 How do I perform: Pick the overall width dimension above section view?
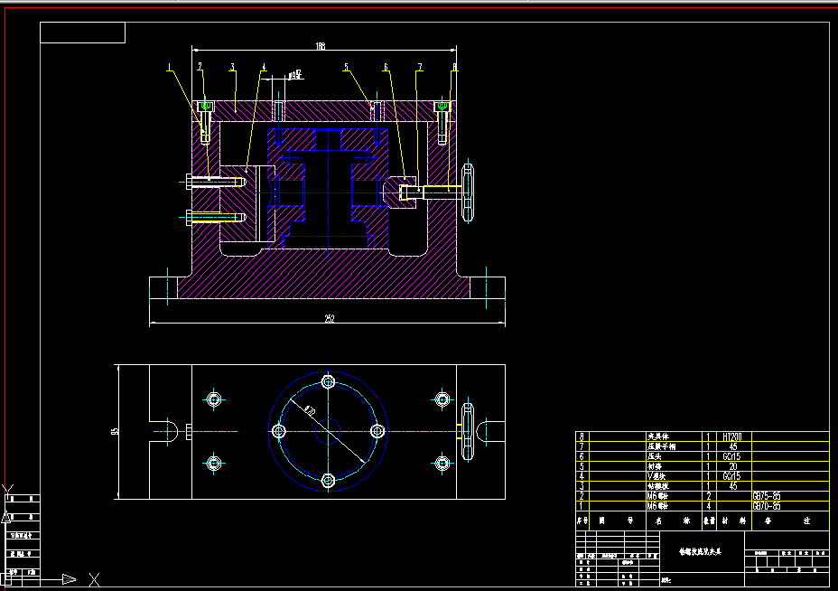click(321, 46)
